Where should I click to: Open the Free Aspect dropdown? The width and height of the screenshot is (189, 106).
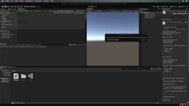click(102, 11)
